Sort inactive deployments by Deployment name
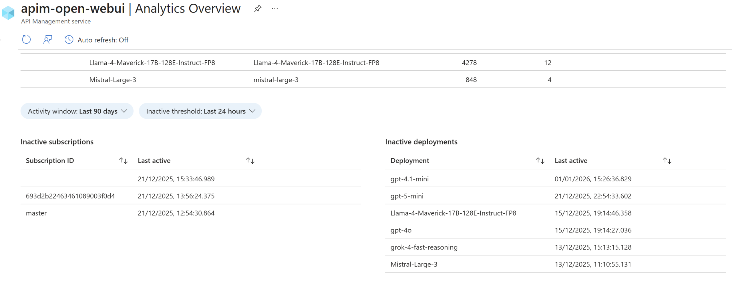This screenshot has width=732, height=296. click(x=540, y=160)
